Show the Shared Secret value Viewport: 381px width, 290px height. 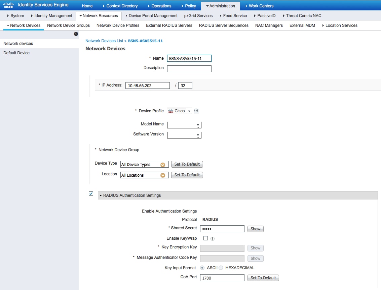(x=255, y=229)
